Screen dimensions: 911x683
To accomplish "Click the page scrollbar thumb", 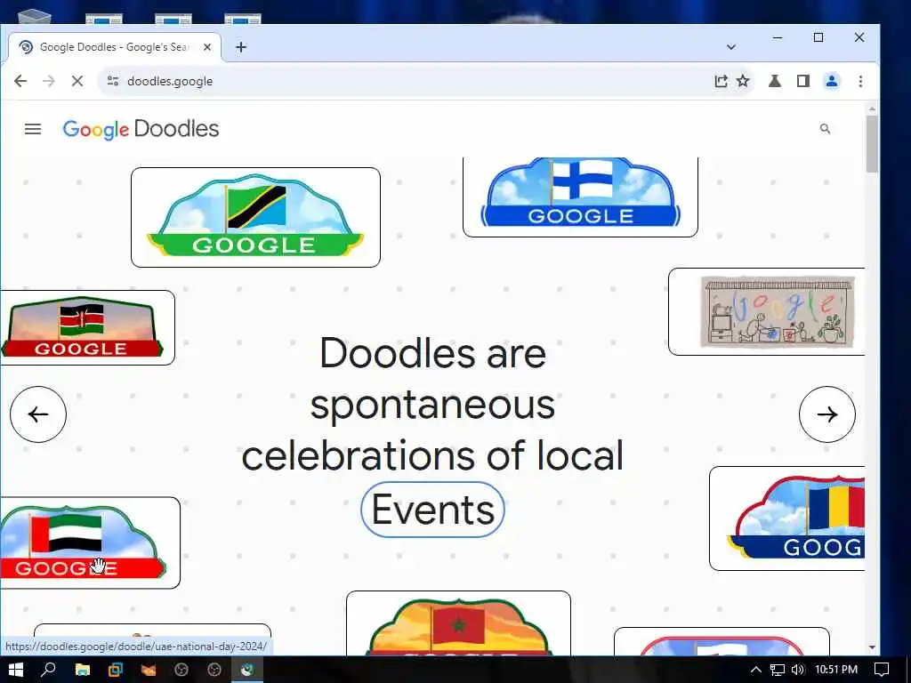I will [x=872, y=143].
